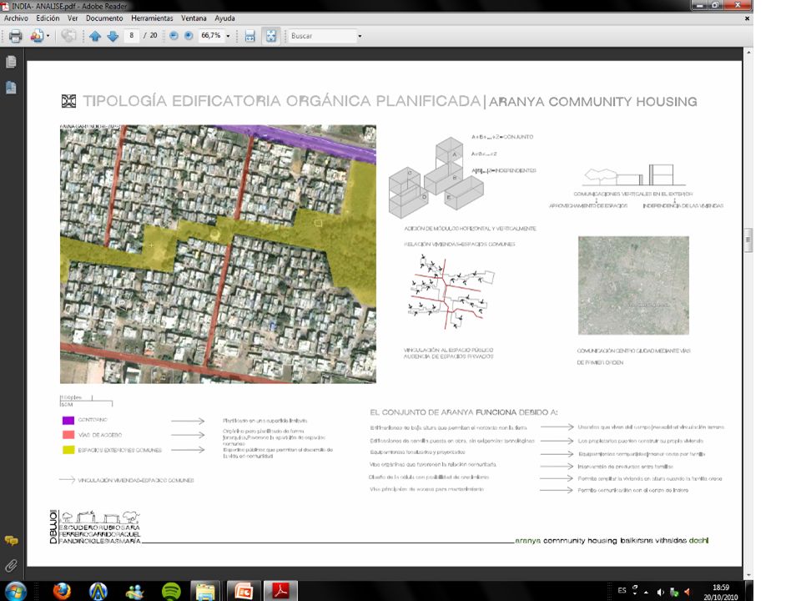Click the collaborate/share document icon
Viewport: 801px width, 601px height.
coord(36,36)
